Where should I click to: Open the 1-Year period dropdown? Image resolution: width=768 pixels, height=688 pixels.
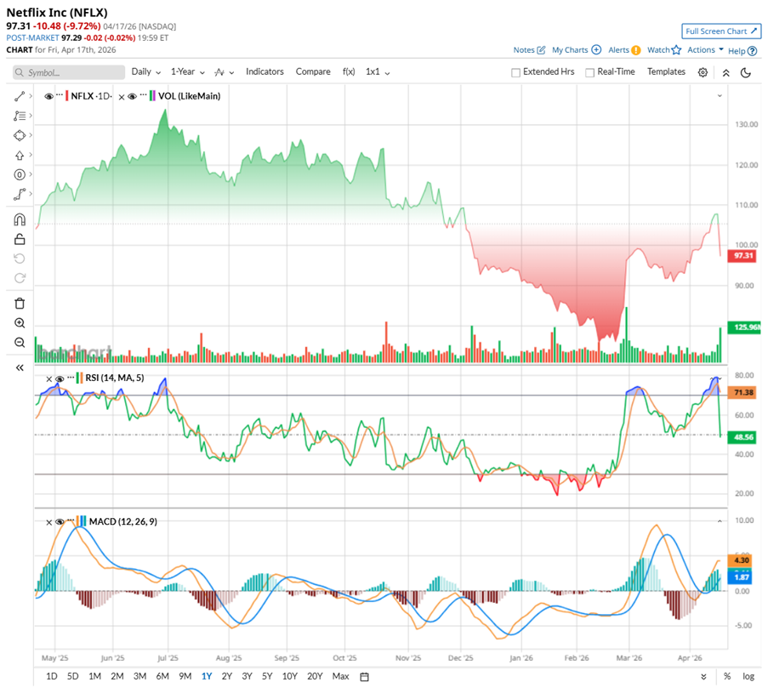188,72
